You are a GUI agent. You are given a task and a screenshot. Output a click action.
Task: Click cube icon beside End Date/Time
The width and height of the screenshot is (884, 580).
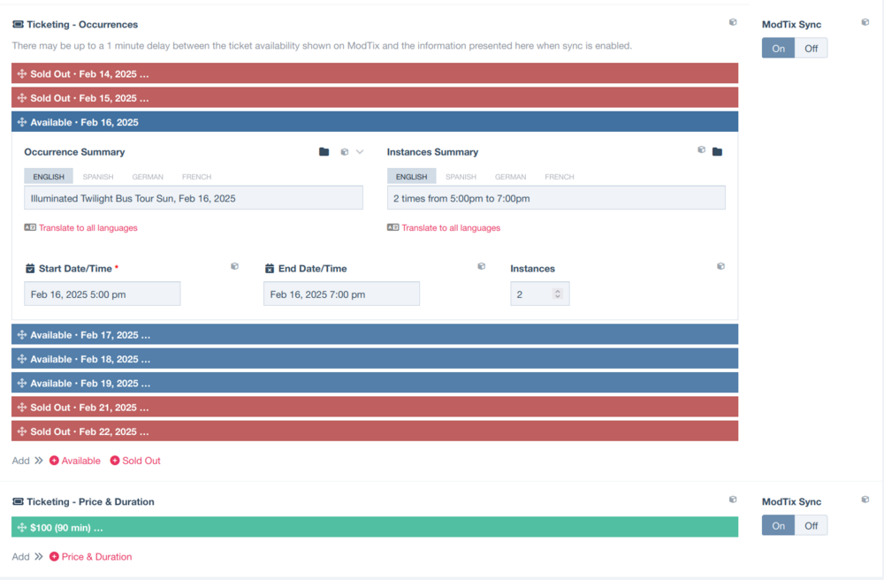pyautogui.click(x=482, y=266)
